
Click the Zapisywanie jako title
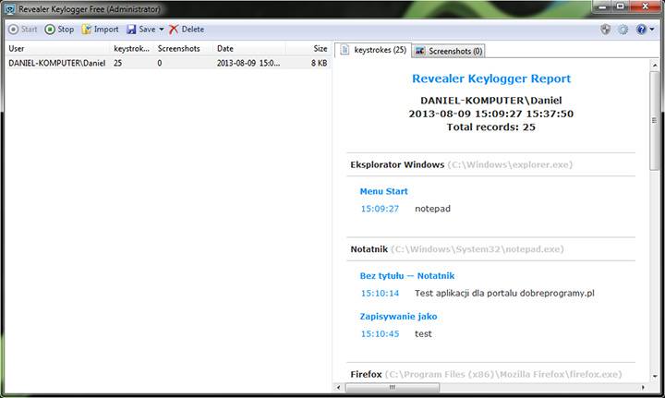(398, 317)
